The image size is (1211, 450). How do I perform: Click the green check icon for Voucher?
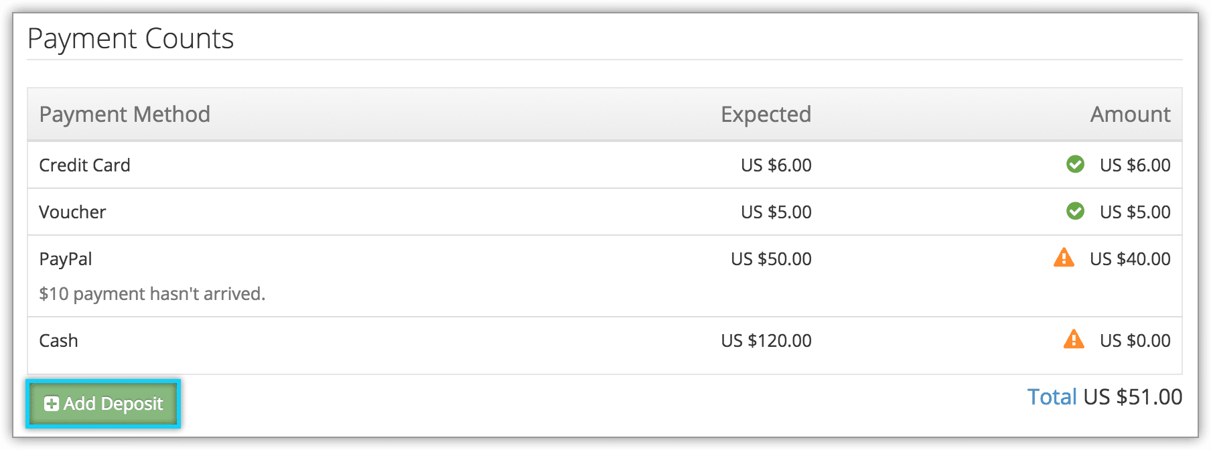tap(1075, 211)
